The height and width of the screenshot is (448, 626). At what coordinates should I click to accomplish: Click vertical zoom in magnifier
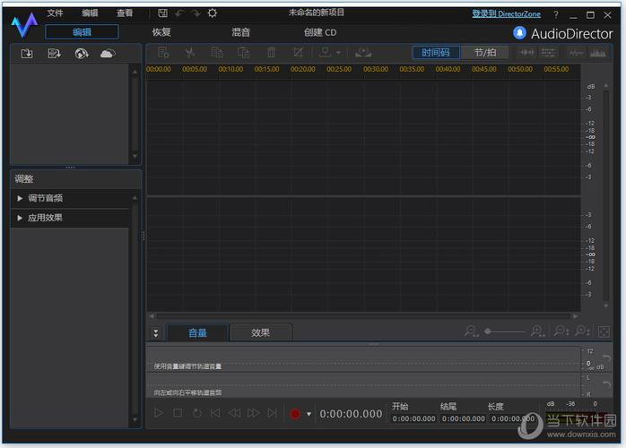582,332
